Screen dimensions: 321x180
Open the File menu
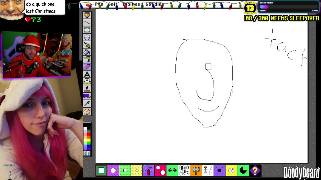(99, 4)
